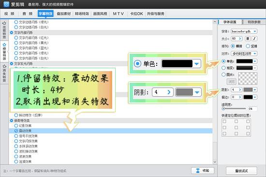The image size is (266, 177).
Task: Click the 透明度 slider handle
Action: point(223,109)
